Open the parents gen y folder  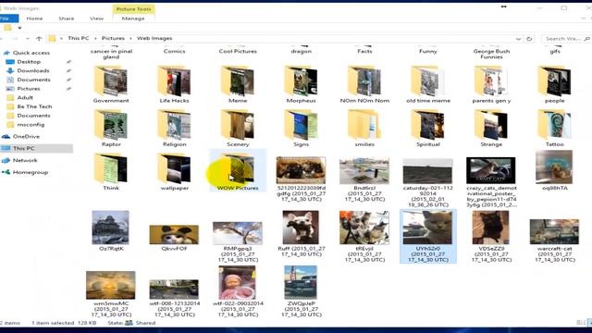pos(491,85)
